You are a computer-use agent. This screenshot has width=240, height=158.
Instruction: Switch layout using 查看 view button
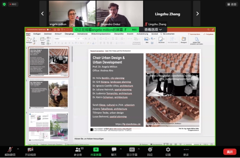point(232,4)
